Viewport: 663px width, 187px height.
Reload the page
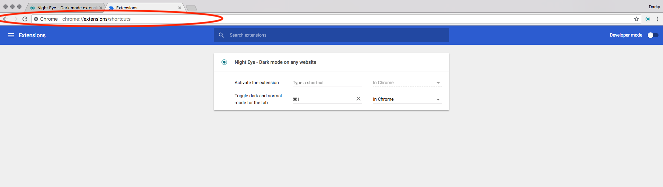coord(25,19)
